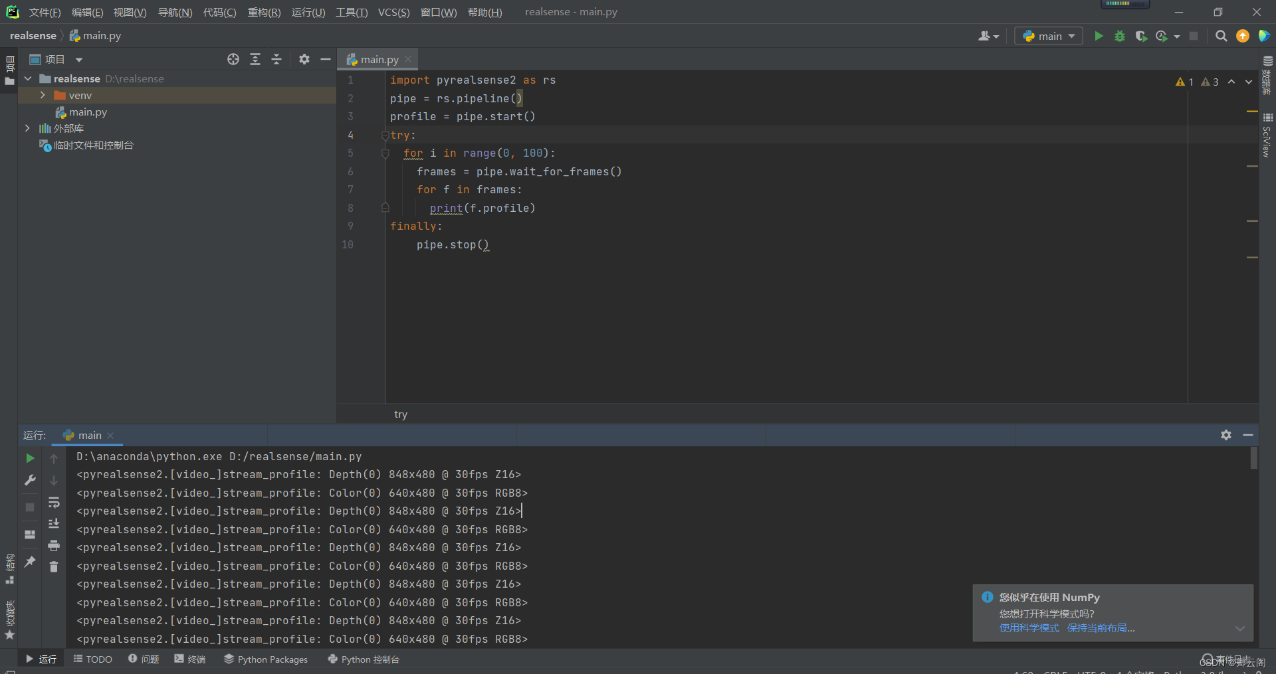Expand the venv folder
The width and height of the screenshot is (1276, 674).
click(x=43, y=95)
